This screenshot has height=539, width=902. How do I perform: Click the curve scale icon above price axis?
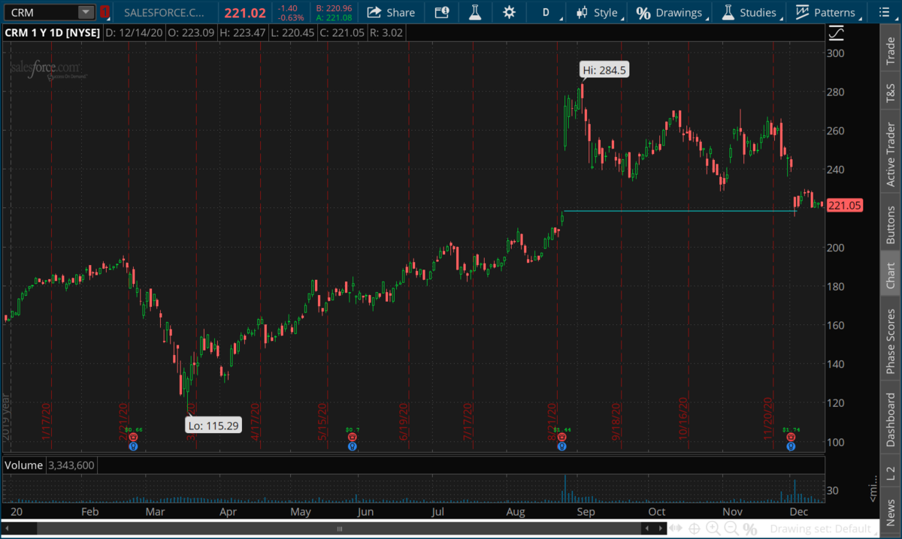(836, 33)
